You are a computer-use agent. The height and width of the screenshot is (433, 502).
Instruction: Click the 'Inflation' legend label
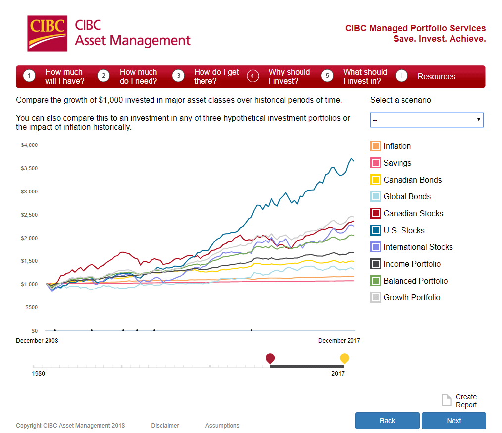pos(397,146)
